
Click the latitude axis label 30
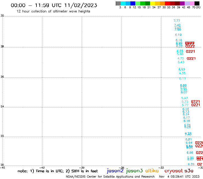(x=2, y=16)
